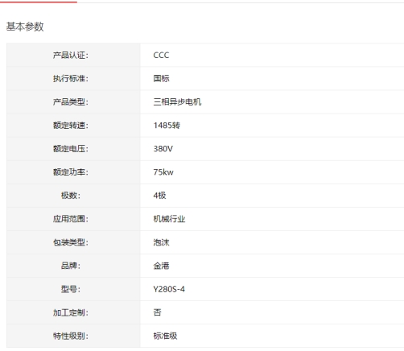Viewport: 404px width, 351px height.
Task: Click the 包装类型 label
Action: coord(71,242)
